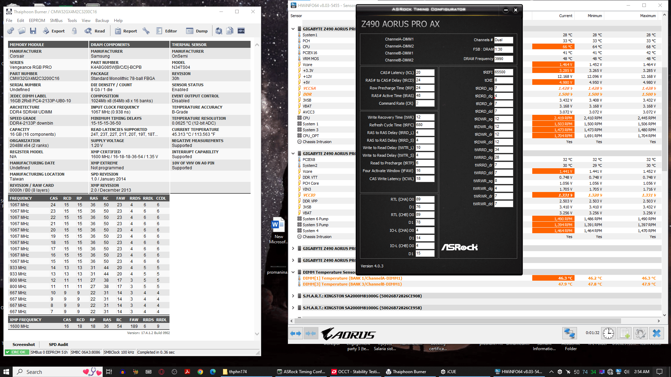Open Opera browser from the taskbar

point(161,372)
